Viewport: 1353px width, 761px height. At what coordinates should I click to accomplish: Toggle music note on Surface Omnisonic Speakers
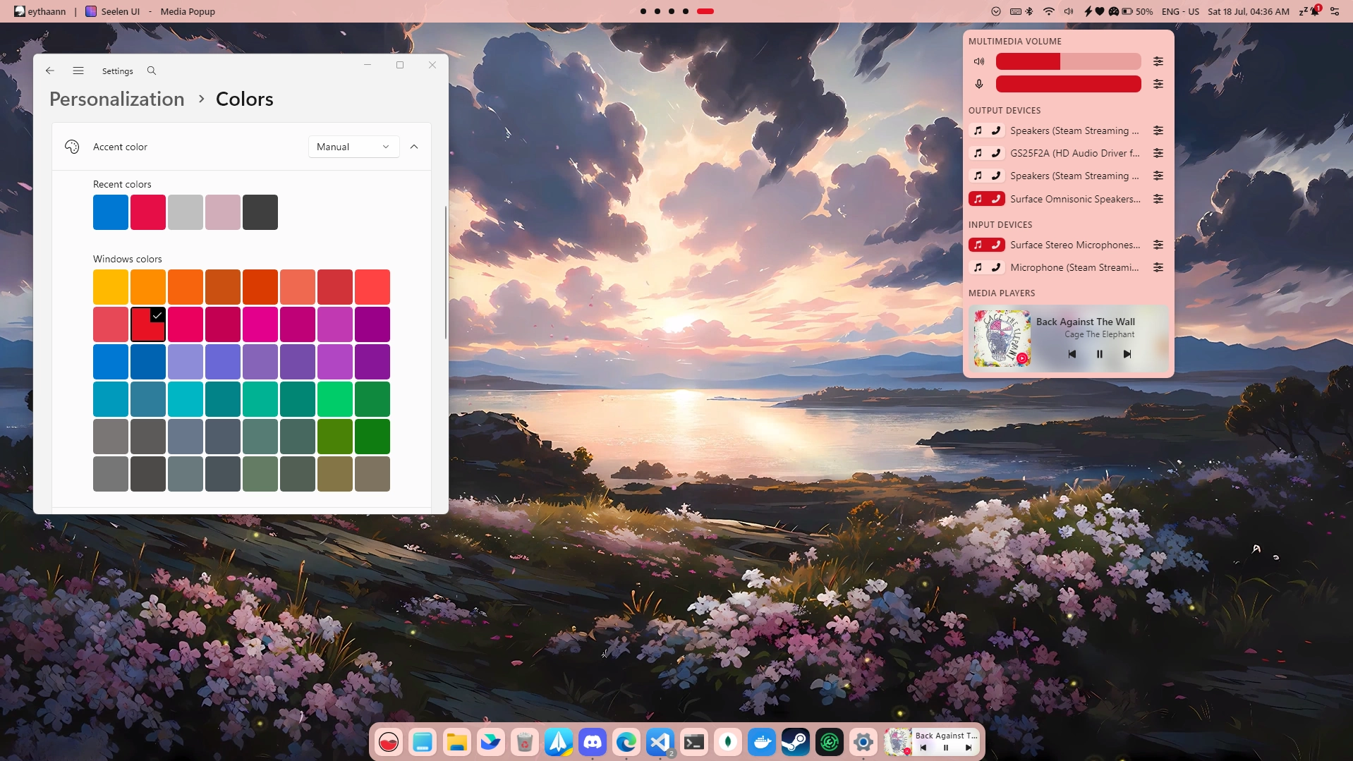[978, 199]
